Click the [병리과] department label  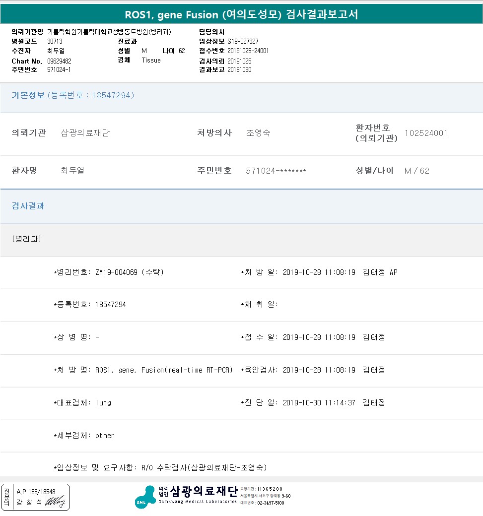(26, 239)
